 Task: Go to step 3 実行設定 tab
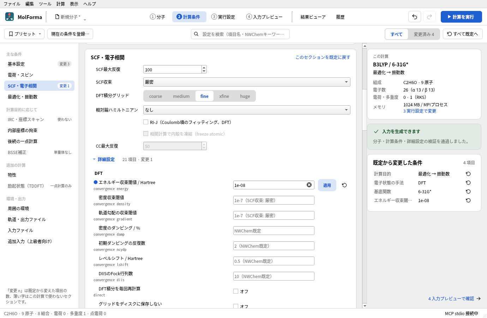coord(223,17)
